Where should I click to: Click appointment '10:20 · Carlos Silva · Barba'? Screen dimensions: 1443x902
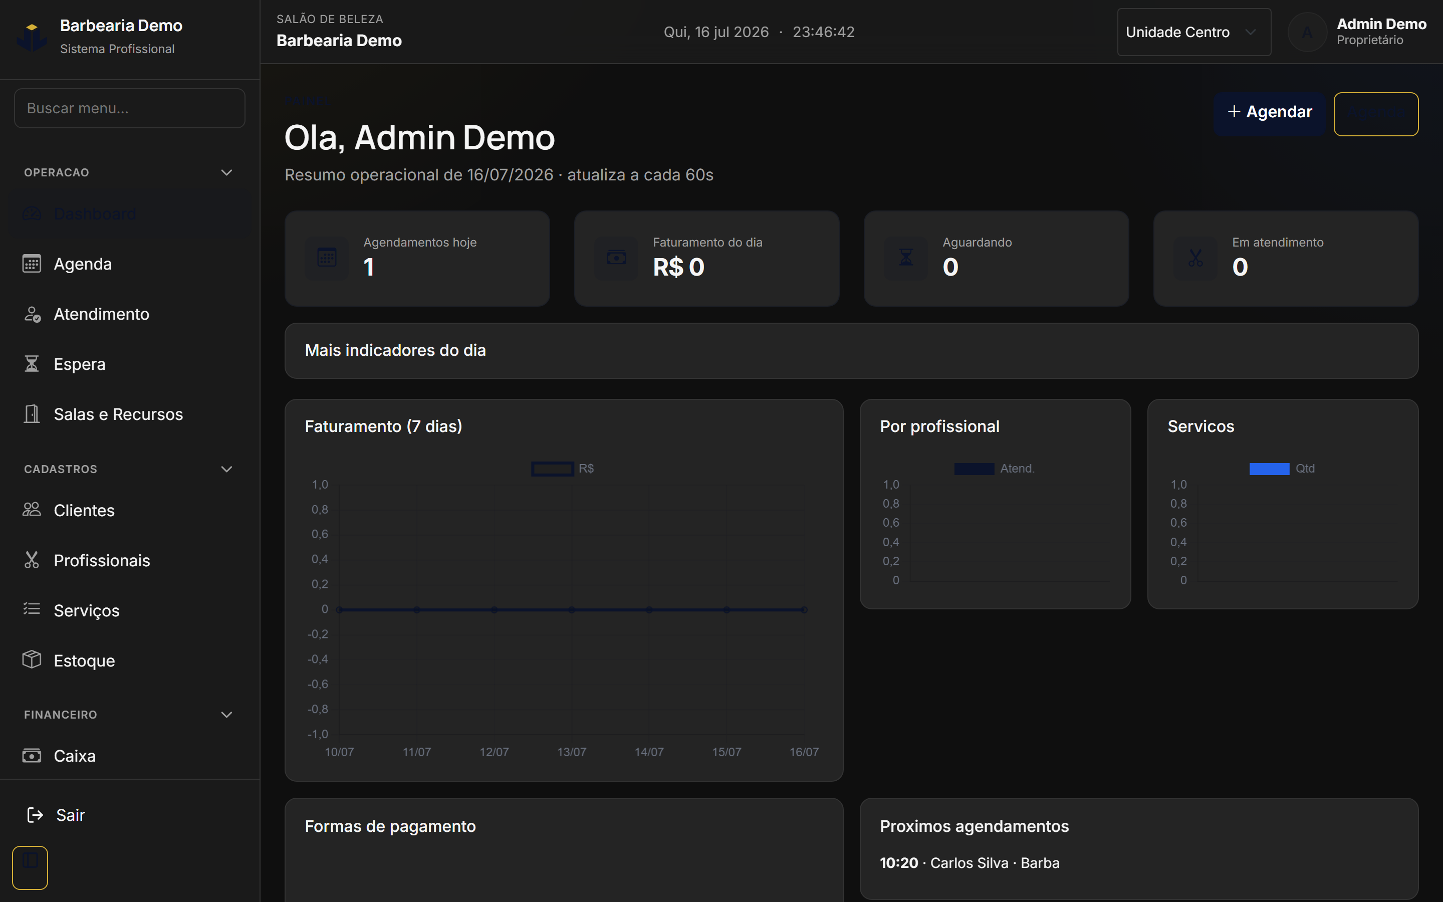(x=969, y=862)
